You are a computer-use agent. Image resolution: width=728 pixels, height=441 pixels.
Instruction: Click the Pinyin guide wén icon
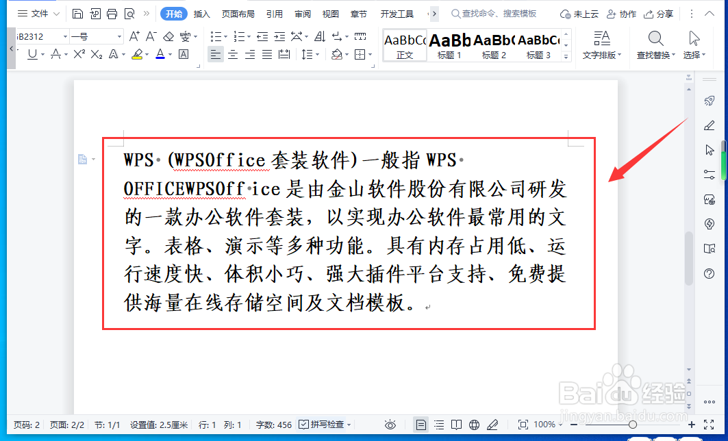click(x=185, y=36)
